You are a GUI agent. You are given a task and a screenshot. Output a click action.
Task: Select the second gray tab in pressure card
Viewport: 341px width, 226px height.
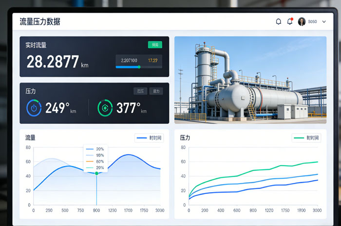click(x=156, y=91)
